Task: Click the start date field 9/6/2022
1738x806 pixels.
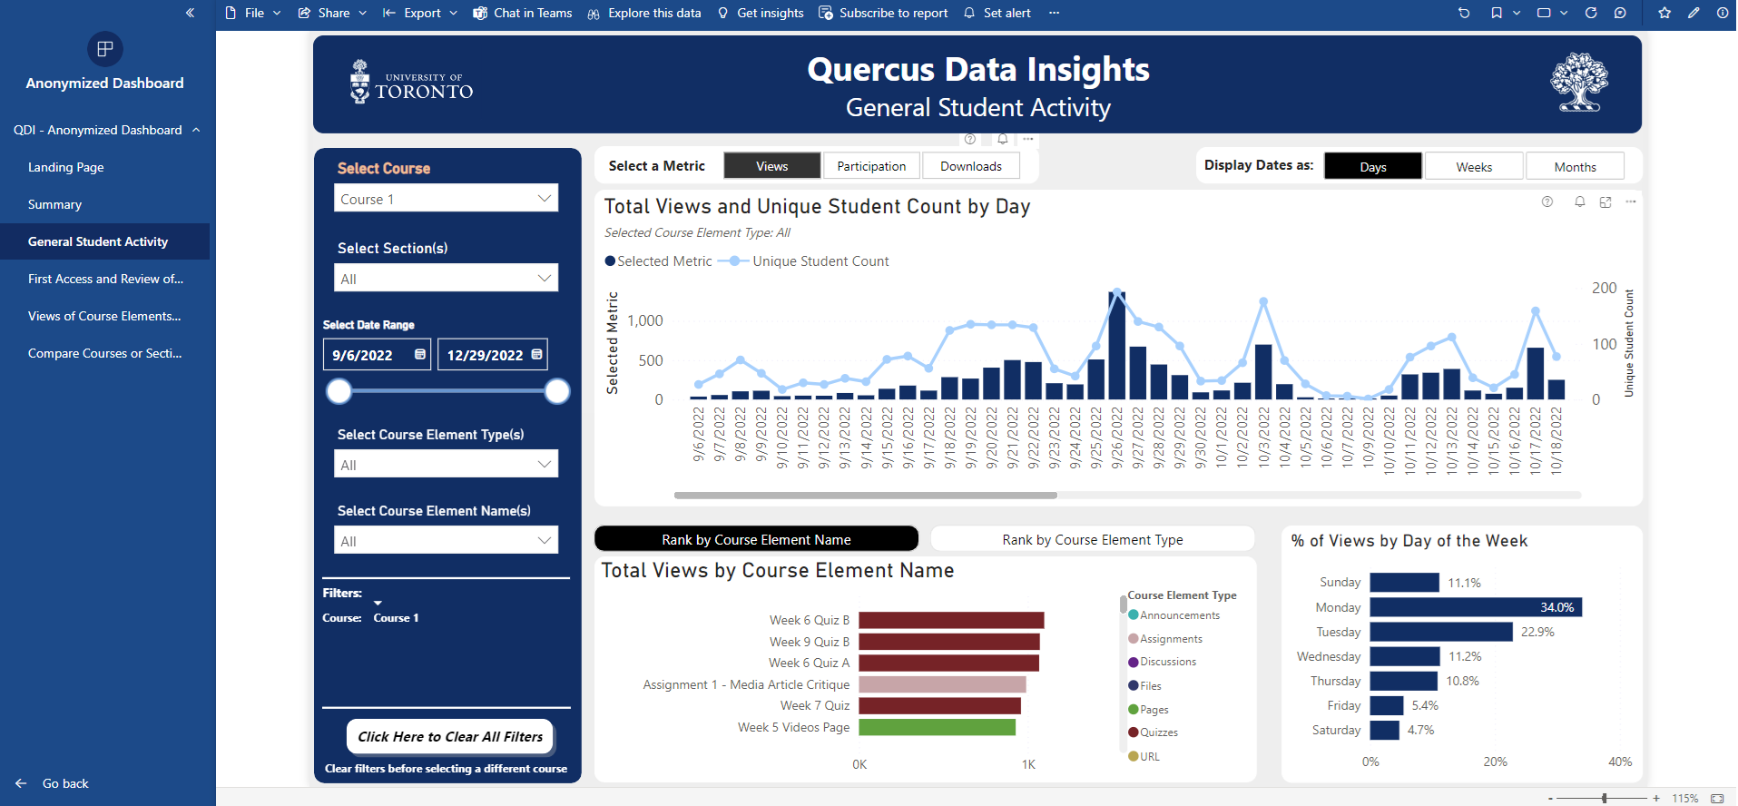Action: point(363,355)
